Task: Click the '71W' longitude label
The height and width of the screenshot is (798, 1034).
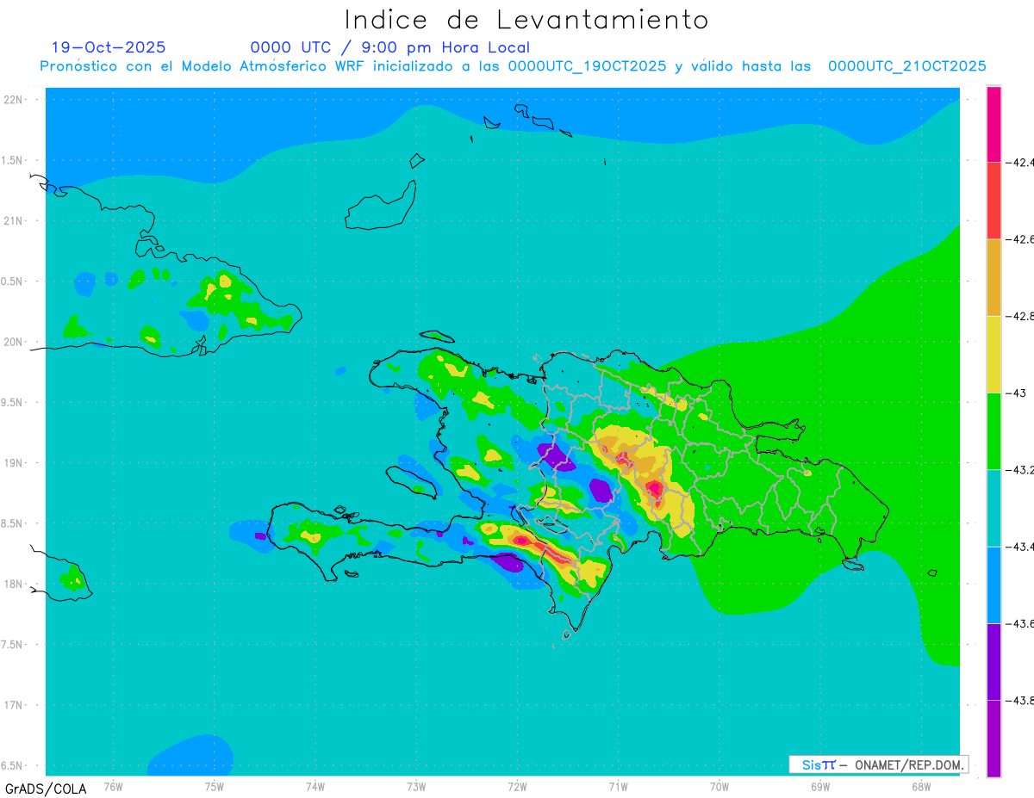Action: click(x=618, y=785)
